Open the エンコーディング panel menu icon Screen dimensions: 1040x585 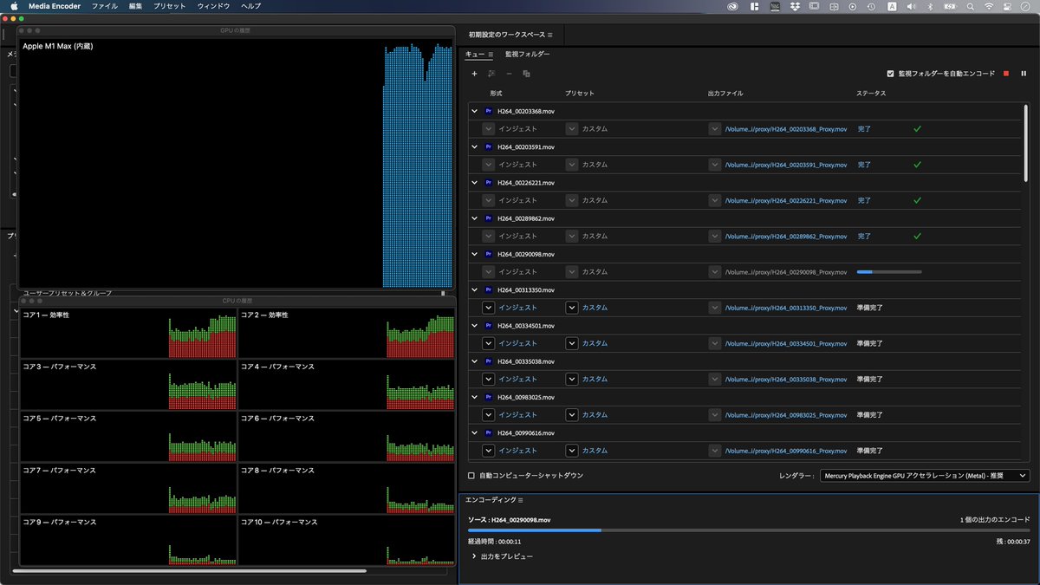(x=521, y=500)
